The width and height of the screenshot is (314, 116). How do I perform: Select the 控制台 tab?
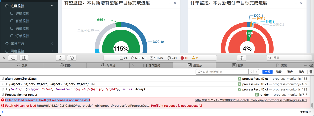(x=194, y=65)
